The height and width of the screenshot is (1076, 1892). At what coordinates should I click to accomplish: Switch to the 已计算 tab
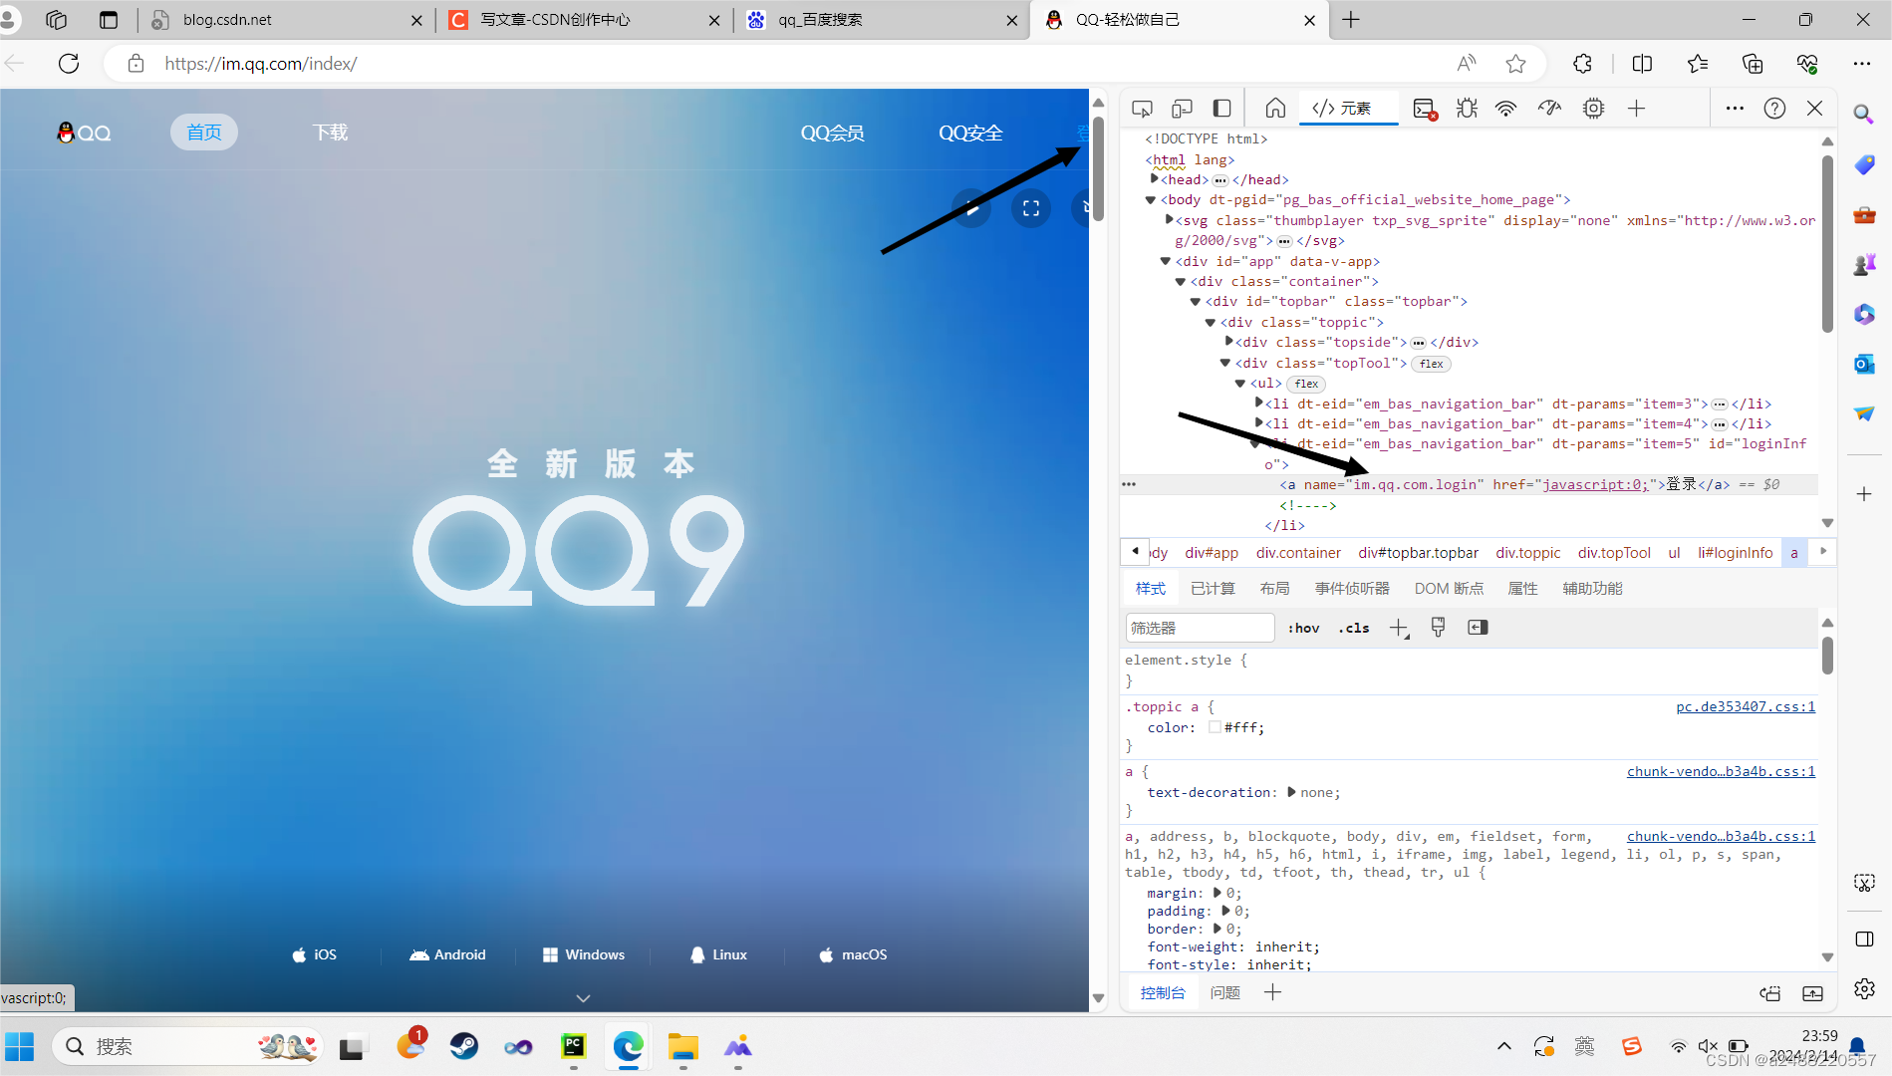pyautogui.click(x=1213, y=589)
